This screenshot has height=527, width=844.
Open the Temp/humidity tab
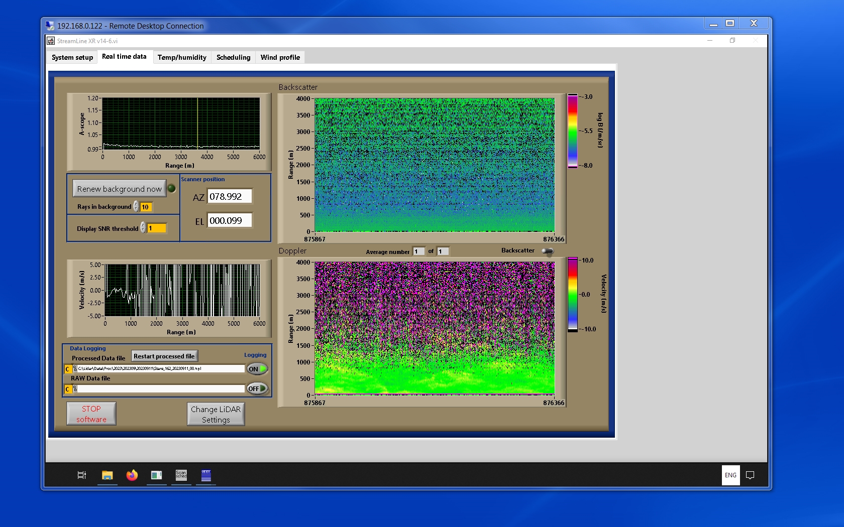pos(182,57)
